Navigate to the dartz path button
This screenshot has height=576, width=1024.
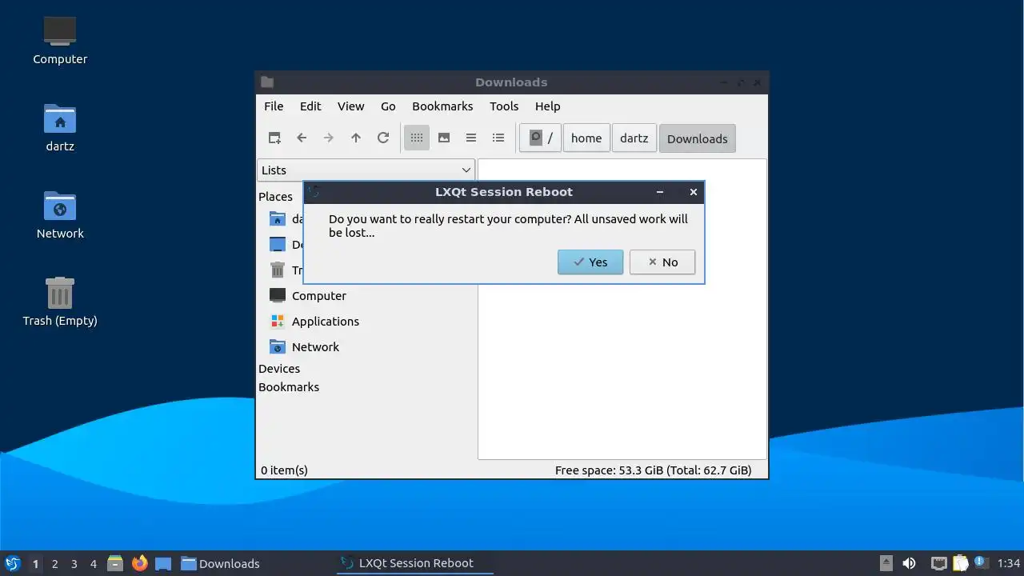(x=634, y=138)
